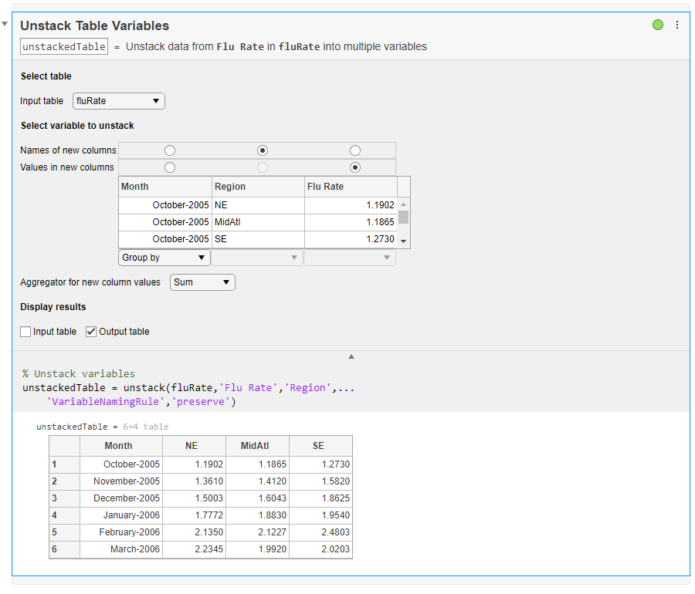Click the MidAtl column header in output
The width and height of the screenshot is (695, 594).
point(257,446)
